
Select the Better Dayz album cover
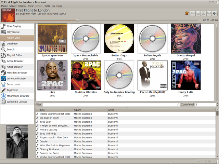click(x=119, y=39)
